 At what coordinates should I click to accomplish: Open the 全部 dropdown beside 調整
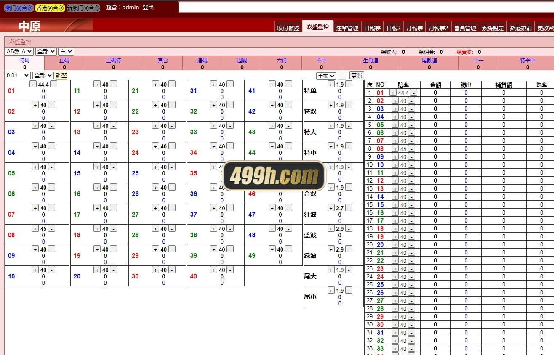(x=43, y=75)
